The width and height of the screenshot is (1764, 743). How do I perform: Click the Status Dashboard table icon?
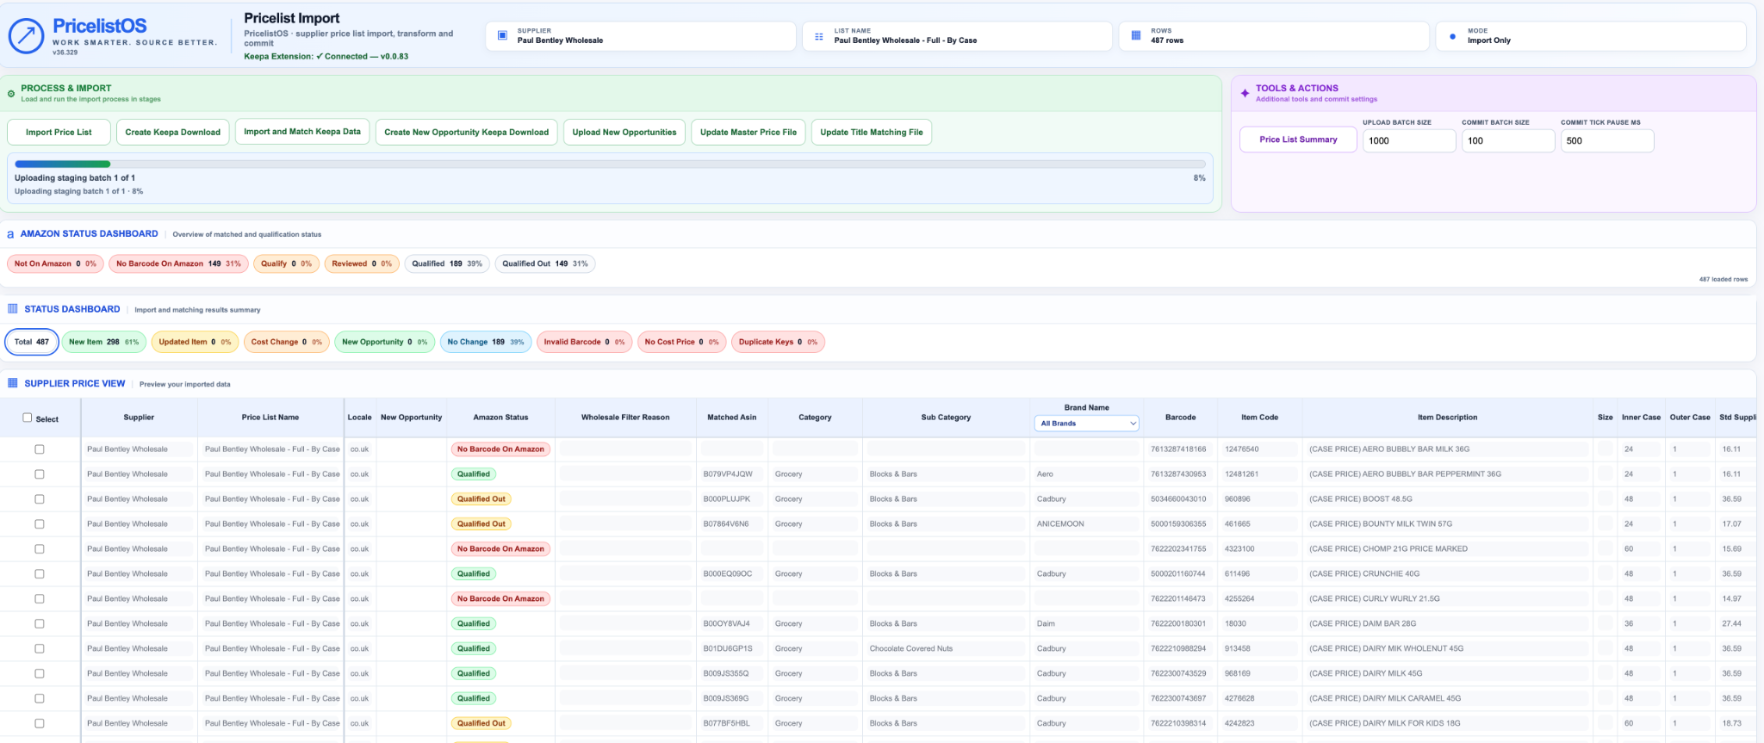[x=13, y=309]
